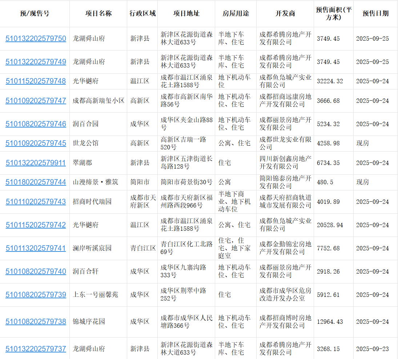Open license link 510115202579748
The width and height of the screenshot is (398, 359).
36,81
